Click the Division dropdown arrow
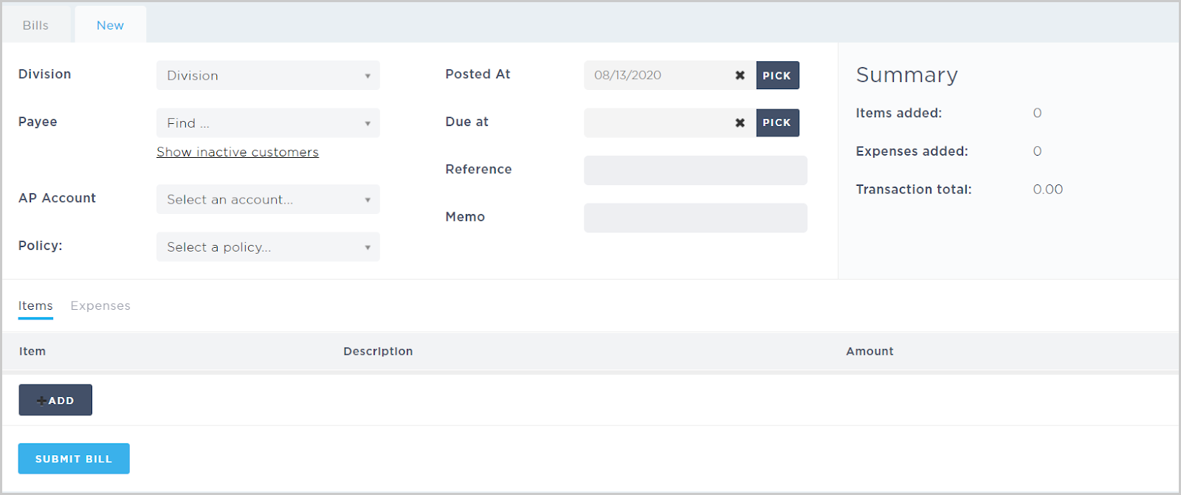This screenshot has width=1181, height=495. [x=368, y=76]
